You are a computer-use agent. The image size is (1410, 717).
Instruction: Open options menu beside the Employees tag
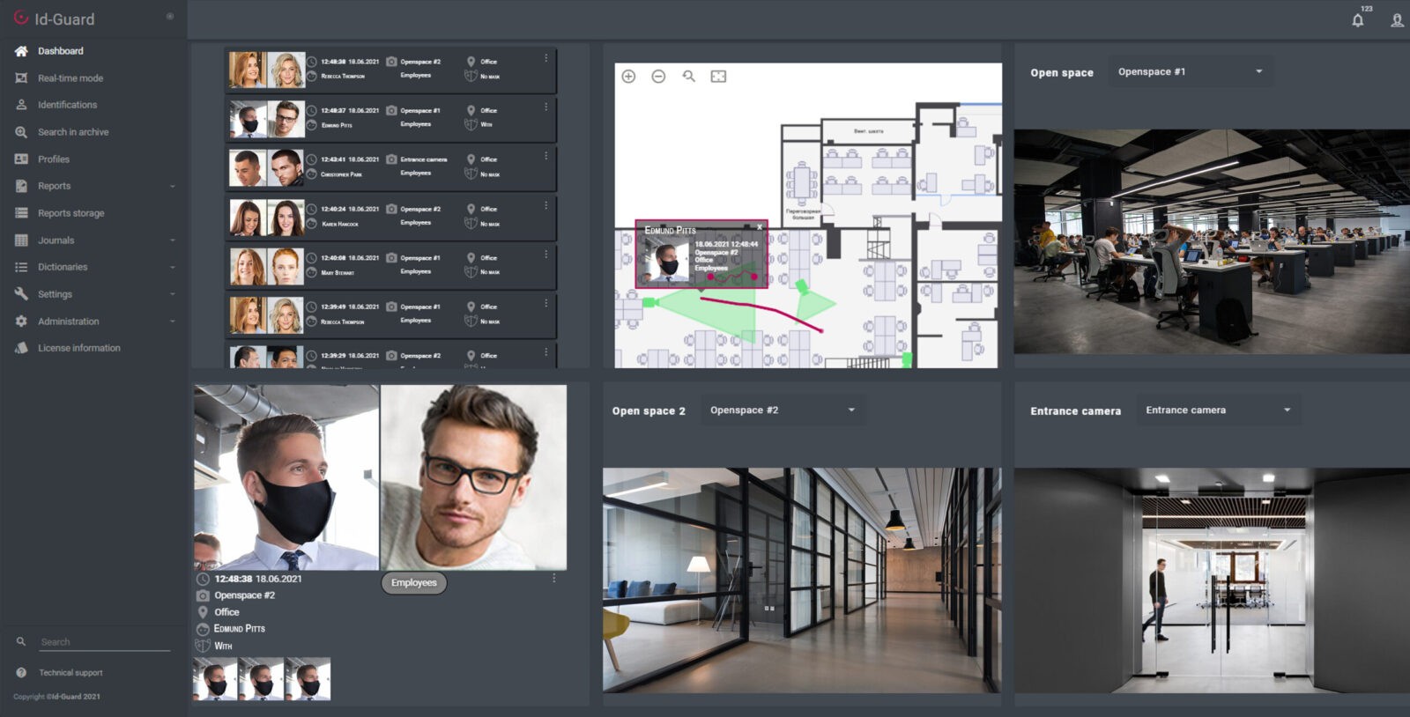click(553, 578)
